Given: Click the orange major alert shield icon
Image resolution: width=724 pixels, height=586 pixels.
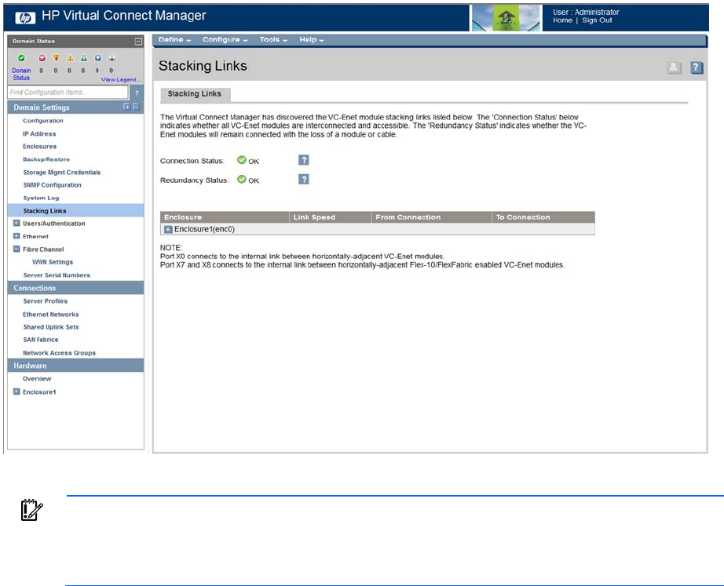Looking at the screenshot, I should [x=56, y=58].
